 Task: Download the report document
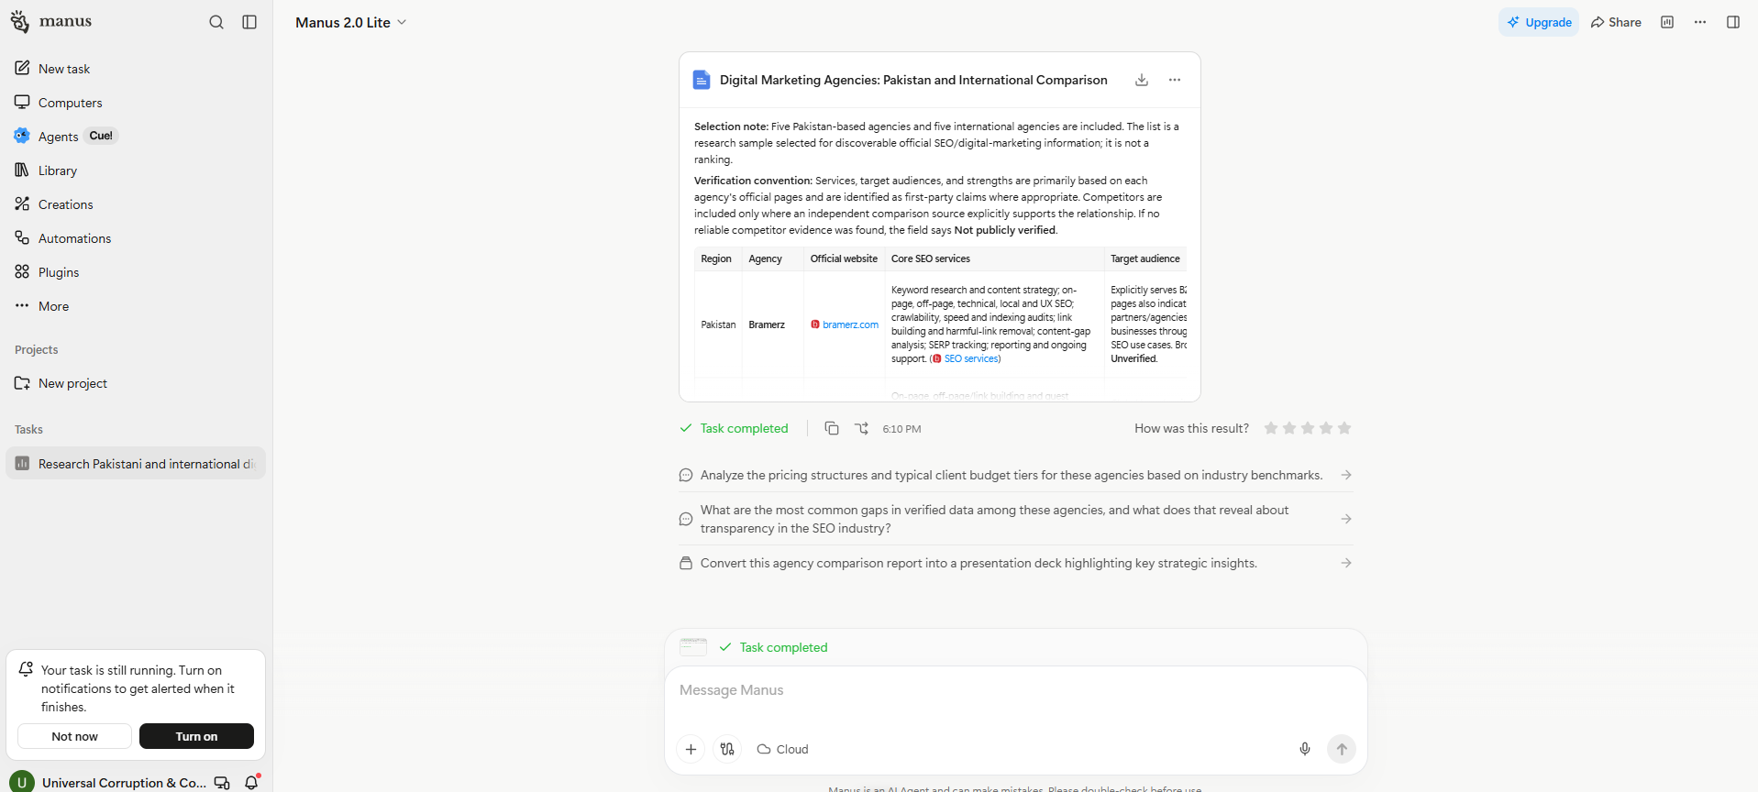pos(1142,80)
